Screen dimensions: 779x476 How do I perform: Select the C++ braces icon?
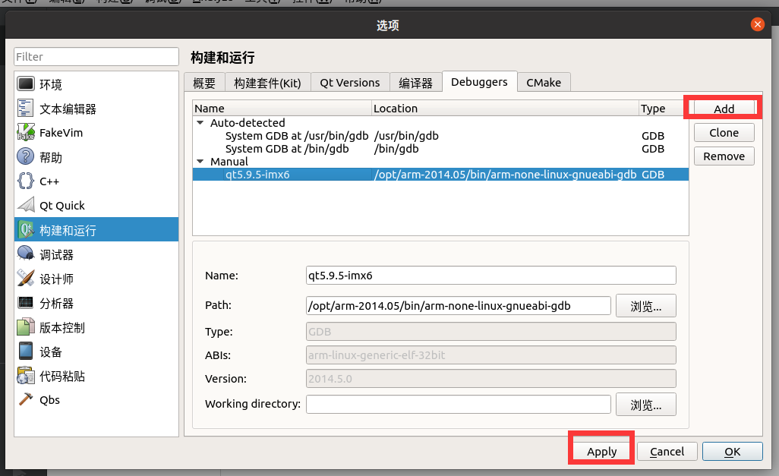pyautogui.click(x=26, y=181)
